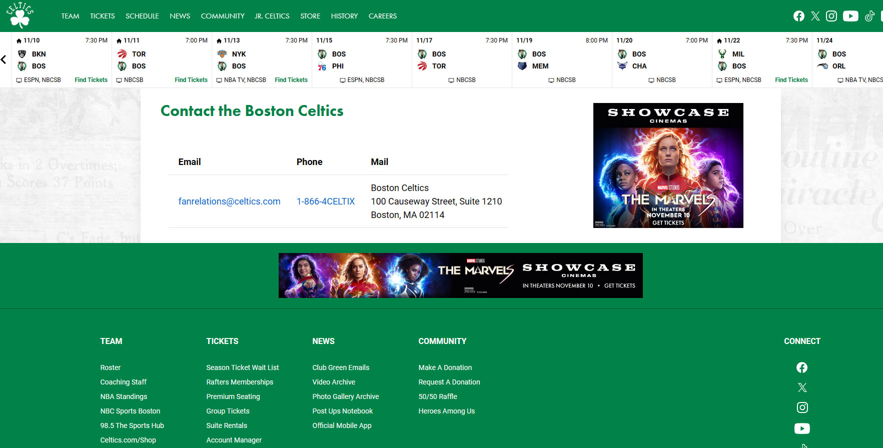Viewport: 883px width, 448px height.
Task: Find Tickets for 11/10 BKN game
Action: [x=91, y=80]
